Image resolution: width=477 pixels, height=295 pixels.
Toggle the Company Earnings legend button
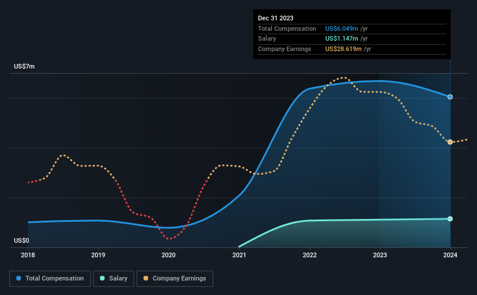[x=175, y=279]
